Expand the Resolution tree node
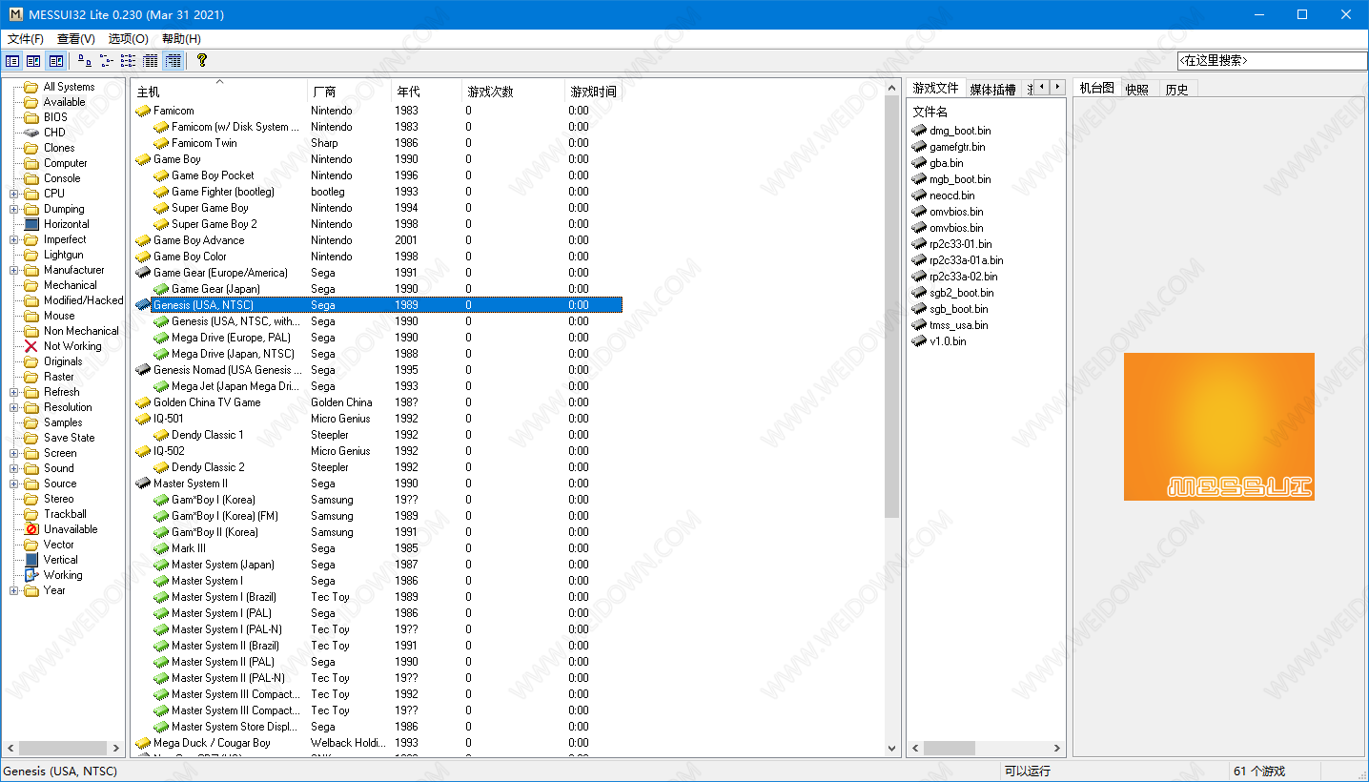Screen dimensions: 1369x782 point(14,407)
